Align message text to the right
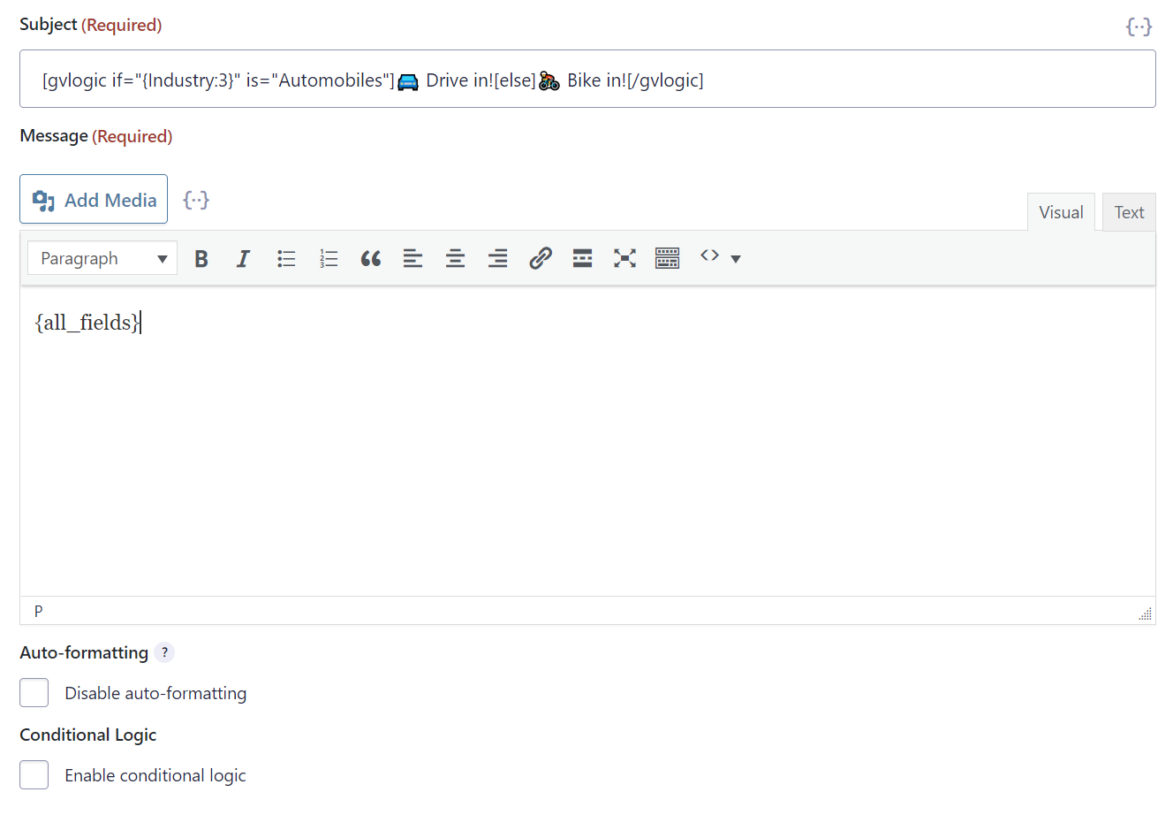Screen dimensions: 1173x815 tap(497, 258)
